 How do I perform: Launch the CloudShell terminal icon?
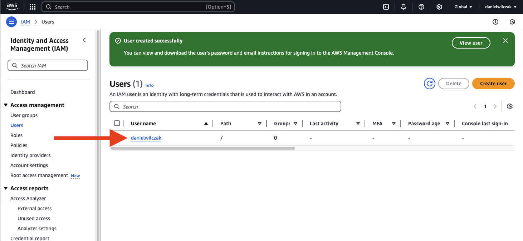(386, 7)
